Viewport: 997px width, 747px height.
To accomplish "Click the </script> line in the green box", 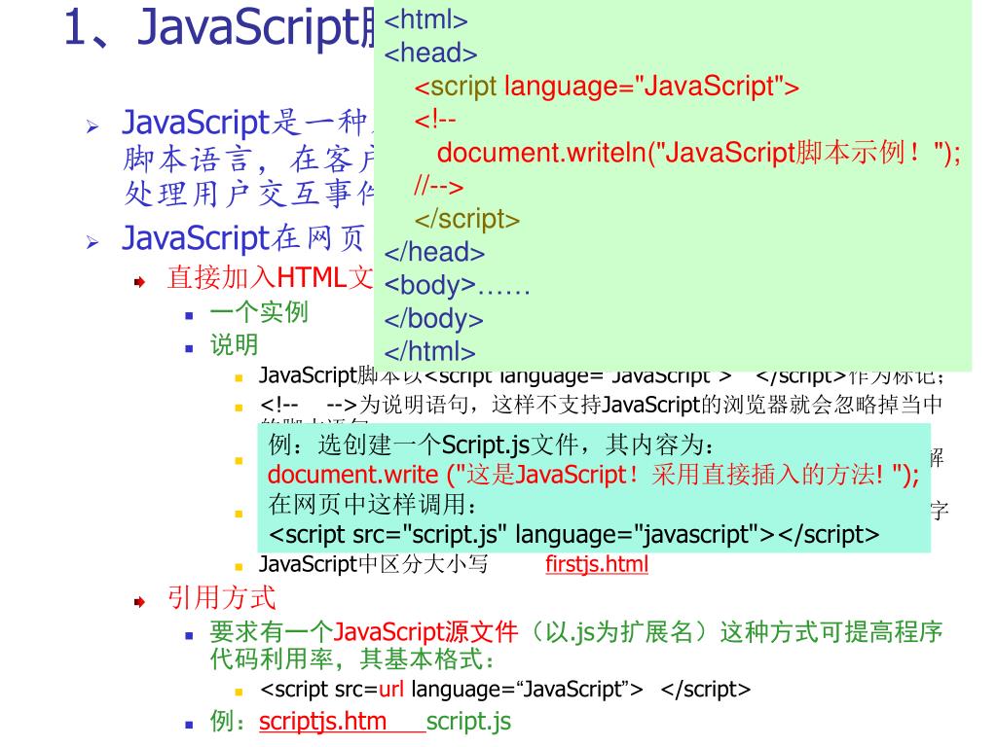I will click(x=467, y=219).
